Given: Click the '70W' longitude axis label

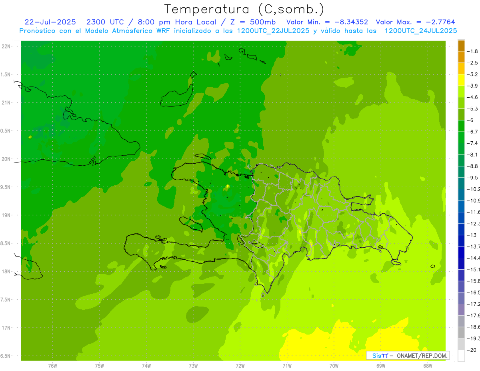Looking at the screenshot, I should [334, 366].
